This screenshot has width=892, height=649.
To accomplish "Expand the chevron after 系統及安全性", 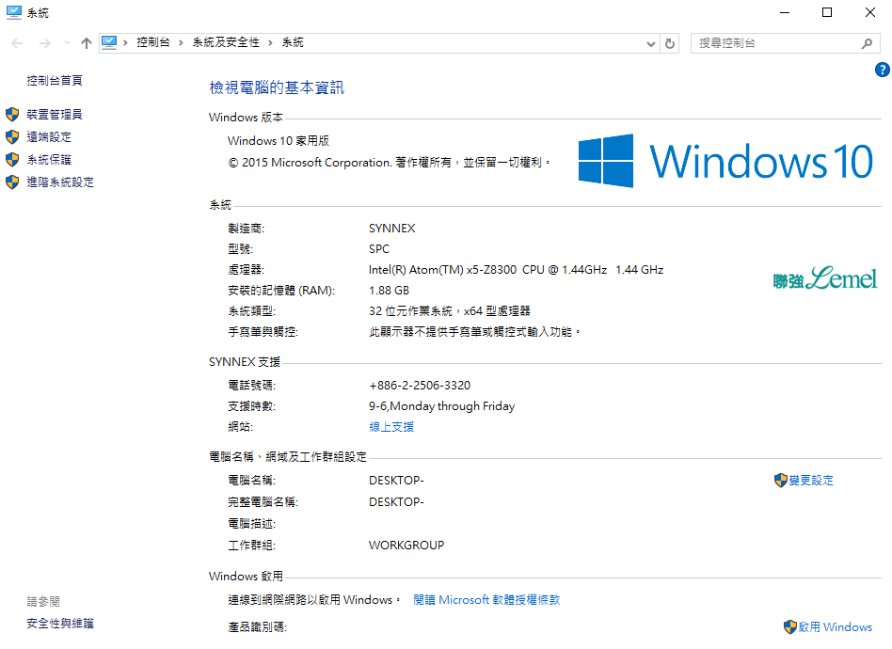I will [x=270, y=42].
